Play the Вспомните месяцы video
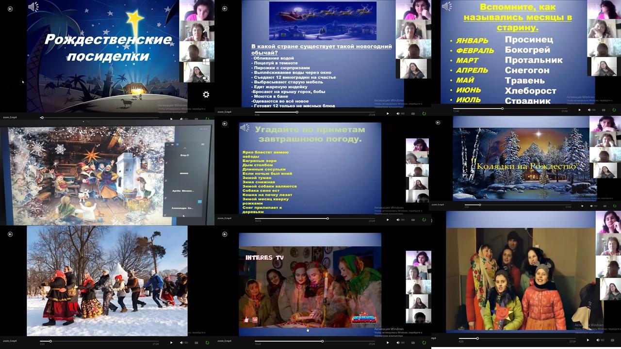621x349 pixels. (580, 110)
